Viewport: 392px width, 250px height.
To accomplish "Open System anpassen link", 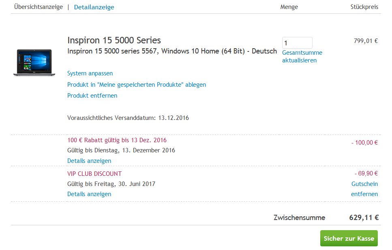I will [90, 73].
